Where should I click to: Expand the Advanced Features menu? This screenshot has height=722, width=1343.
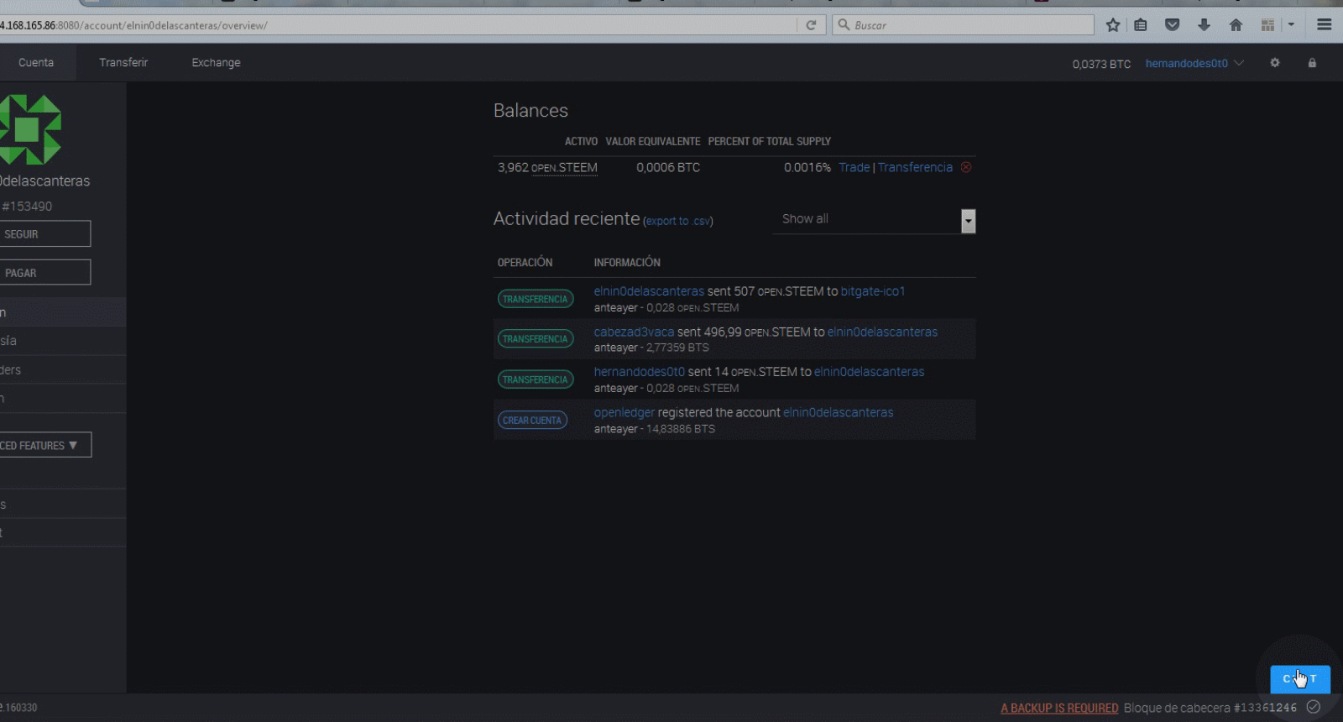tap(44, 445)
